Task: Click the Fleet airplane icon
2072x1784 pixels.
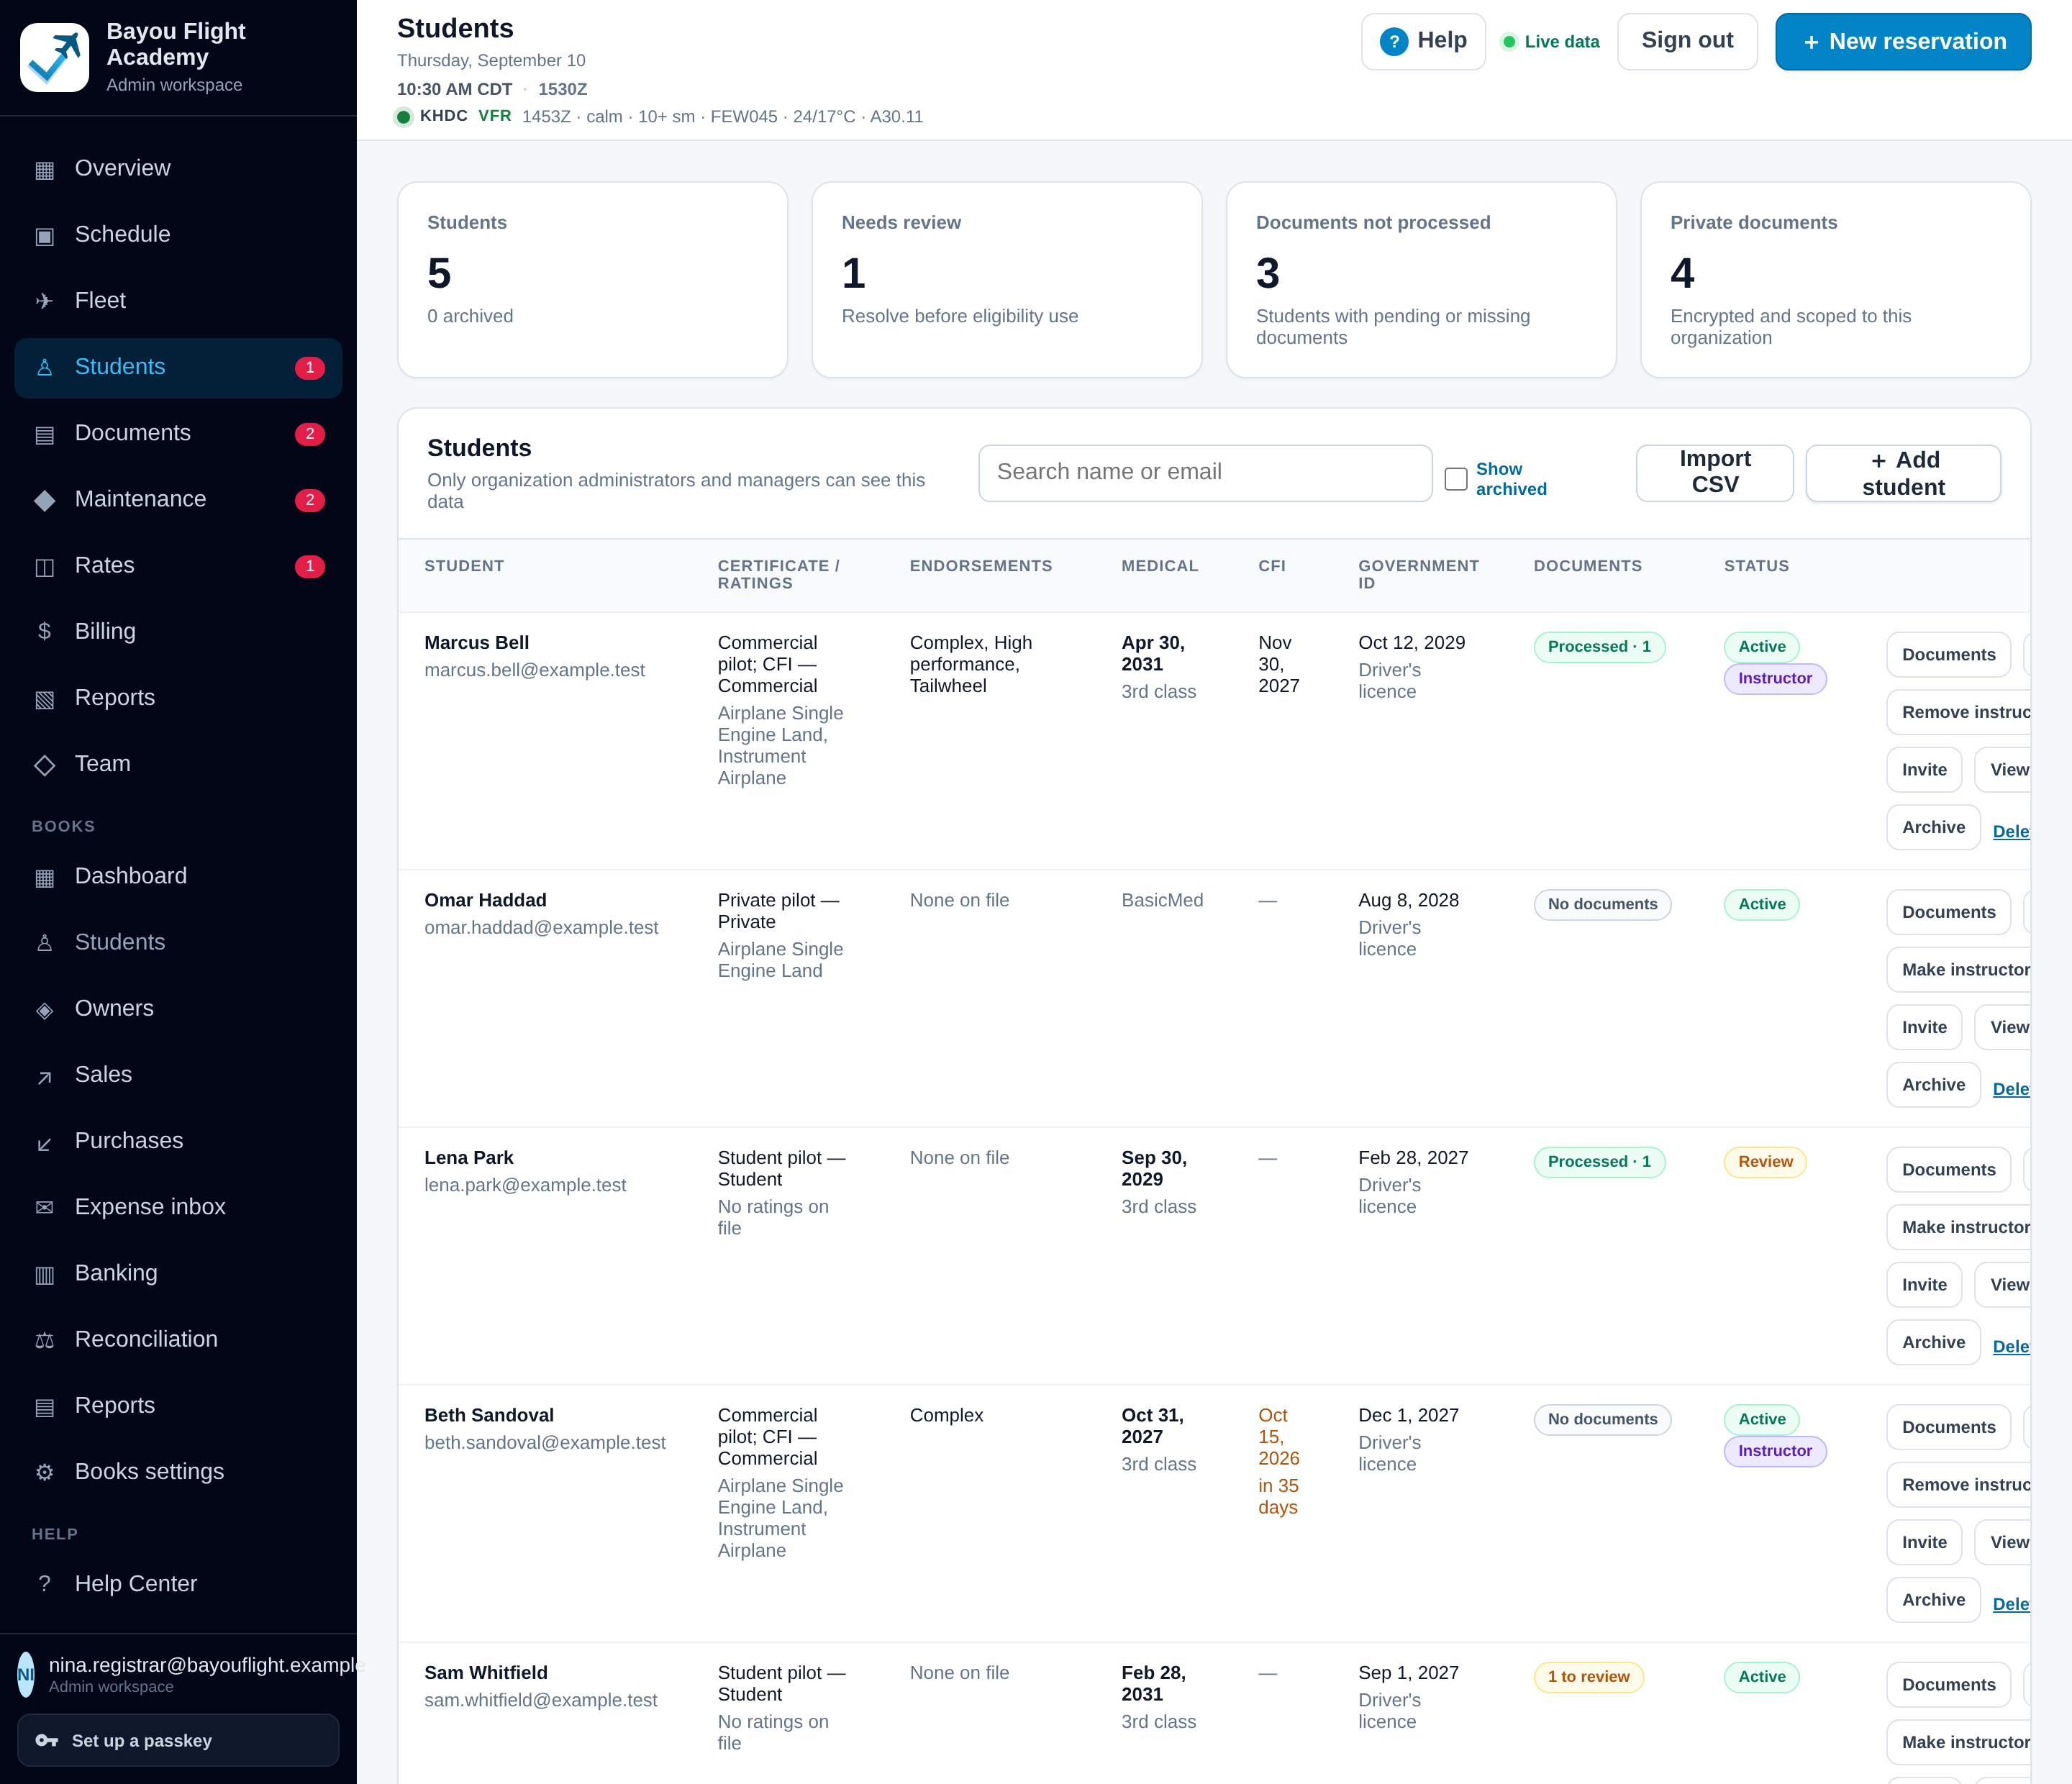Action: pyautogui.click(x=44, y=301)
